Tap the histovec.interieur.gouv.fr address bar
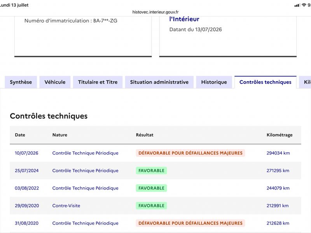 click(155, 12)
